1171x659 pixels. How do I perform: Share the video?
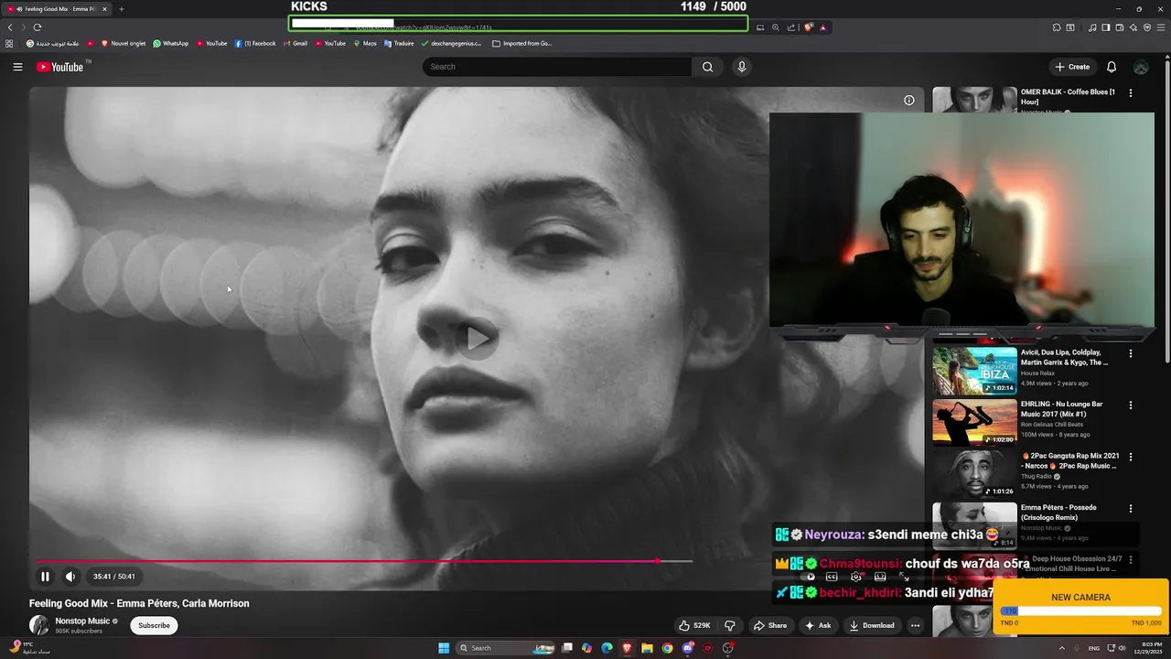[769, 625]
